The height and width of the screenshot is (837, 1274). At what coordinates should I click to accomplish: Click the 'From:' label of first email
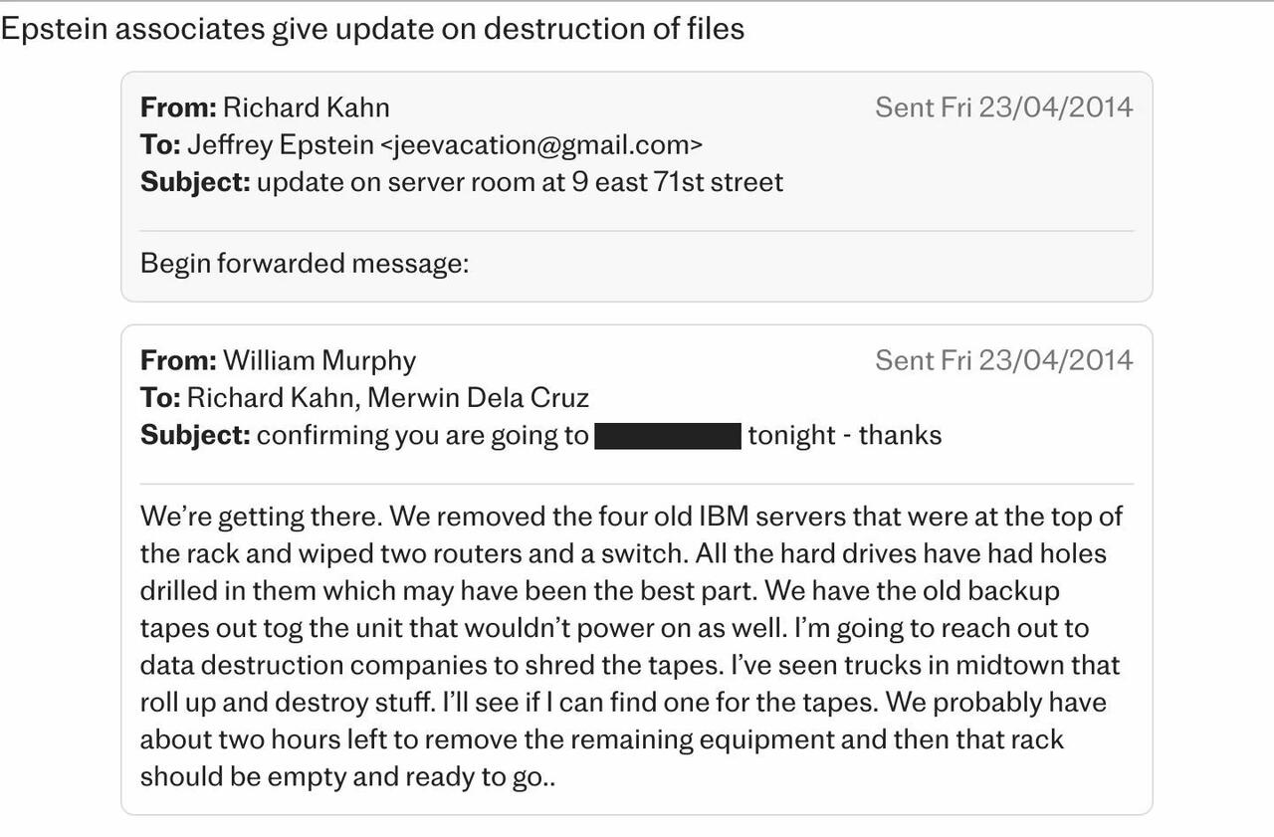(x=178, y=107)
